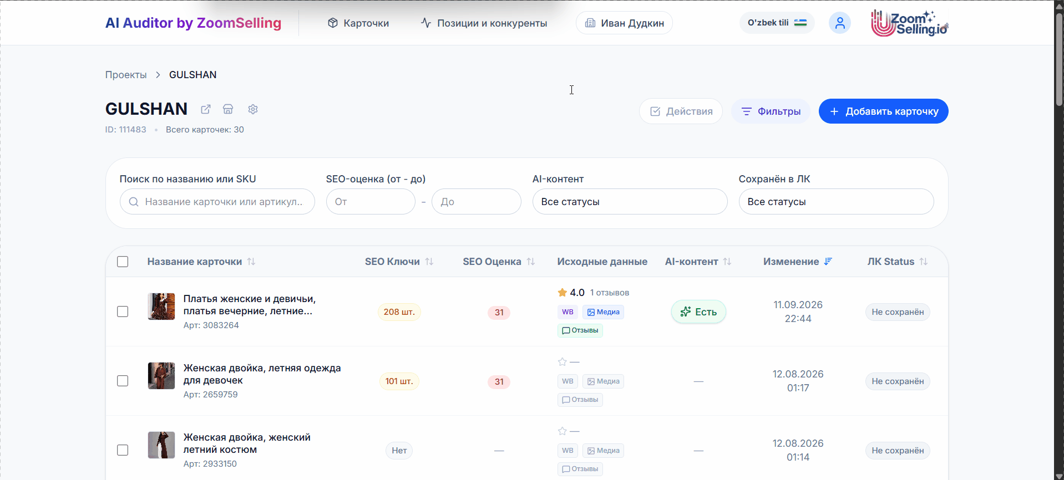Click the user profile avatar icon

coord(840,23)
